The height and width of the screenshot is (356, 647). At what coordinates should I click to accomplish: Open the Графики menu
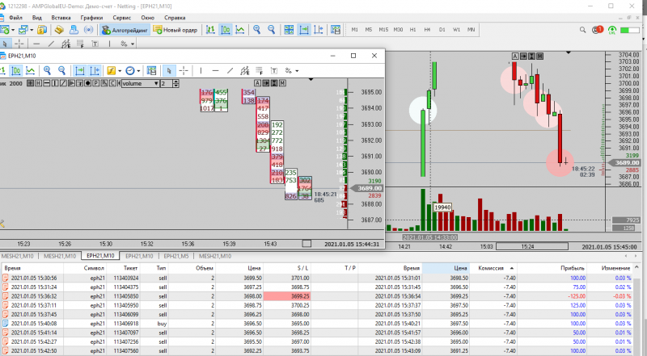[91, 18]
